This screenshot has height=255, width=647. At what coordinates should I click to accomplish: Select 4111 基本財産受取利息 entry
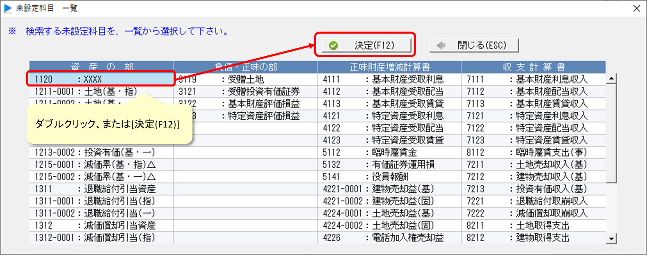pos(389,79)
